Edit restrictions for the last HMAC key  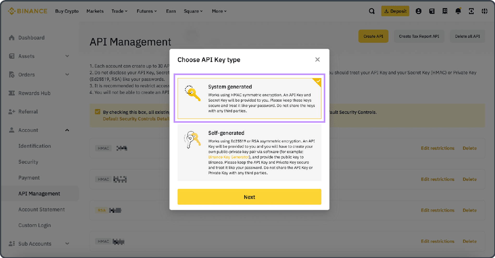pyautogui.click(x=438, y=241)
